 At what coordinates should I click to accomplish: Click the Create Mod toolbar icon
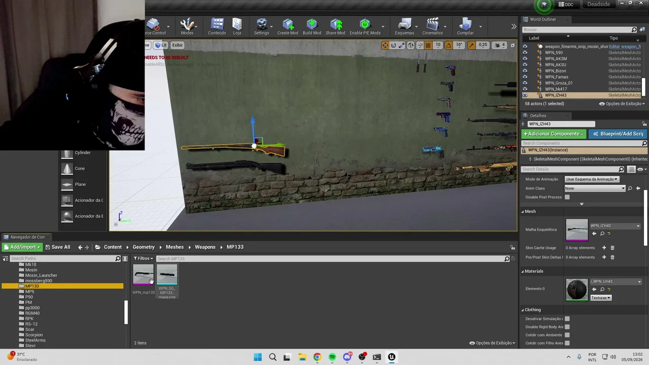coord(287,27)
